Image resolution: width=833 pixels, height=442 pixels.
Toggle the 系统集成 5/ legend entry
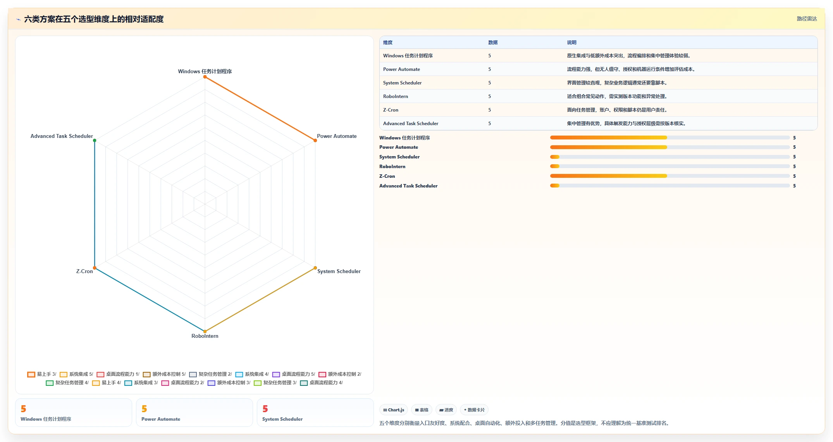76,374
